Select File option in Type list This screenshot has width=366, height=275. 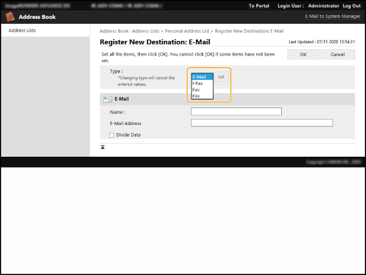196,96
